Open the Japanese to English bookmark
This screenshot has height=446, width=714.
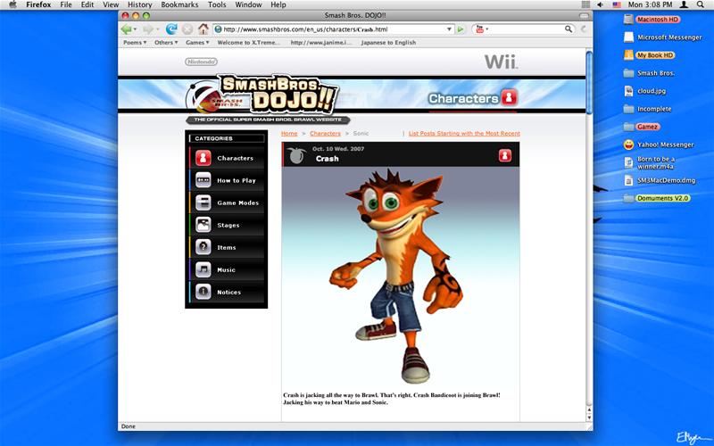coord(388,42)
